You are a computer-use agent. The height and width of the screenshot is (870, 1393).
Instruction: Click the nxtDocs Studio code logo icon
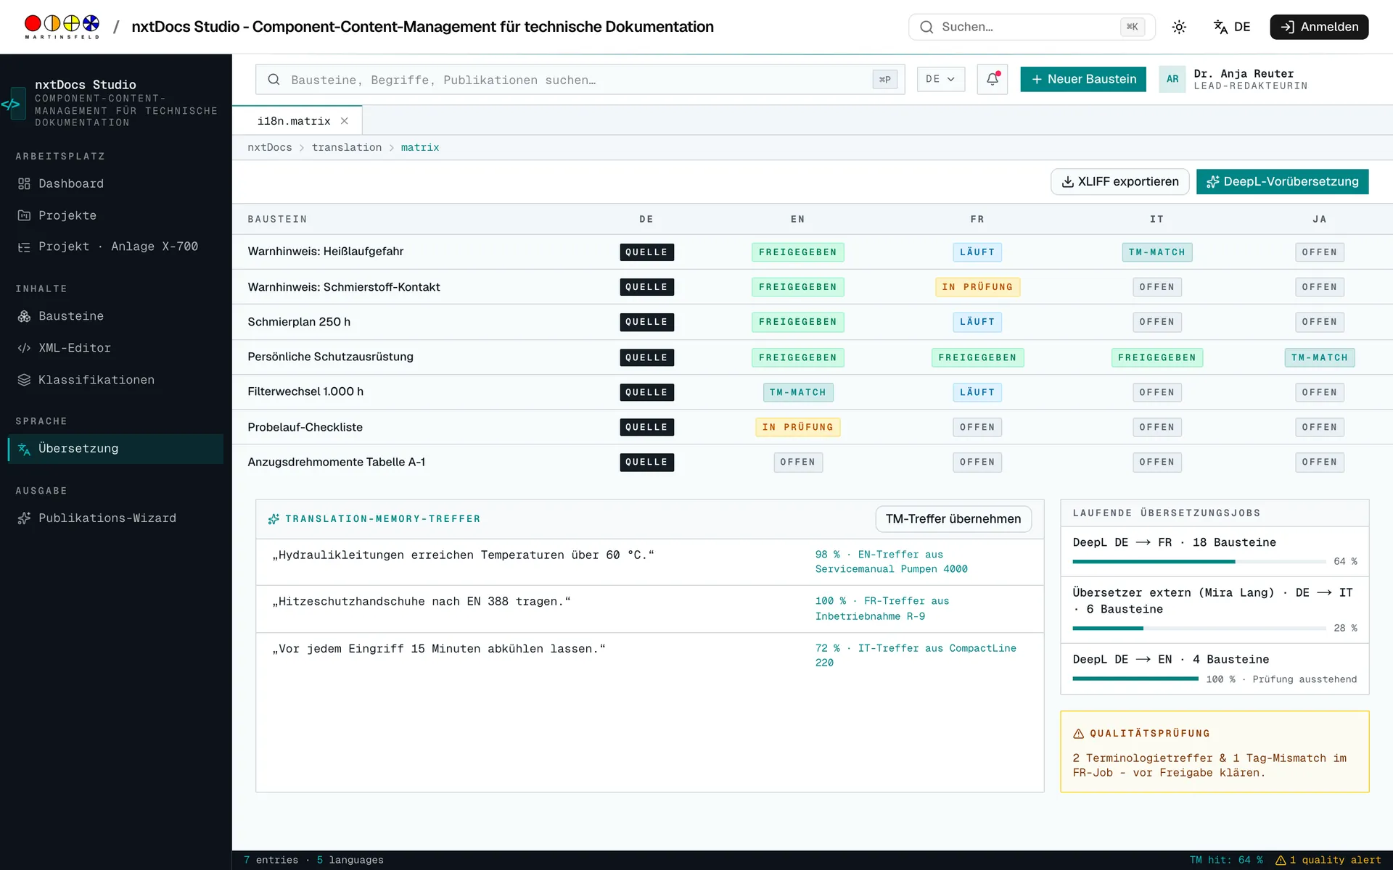pos(12,104)
